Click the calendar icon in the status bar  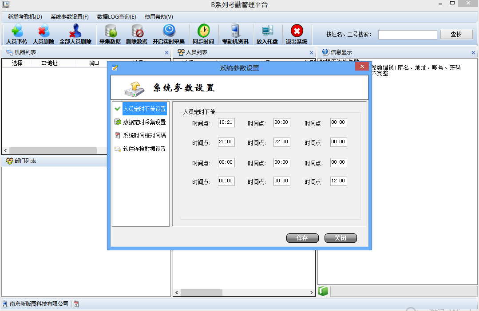(x=76, y=304)
